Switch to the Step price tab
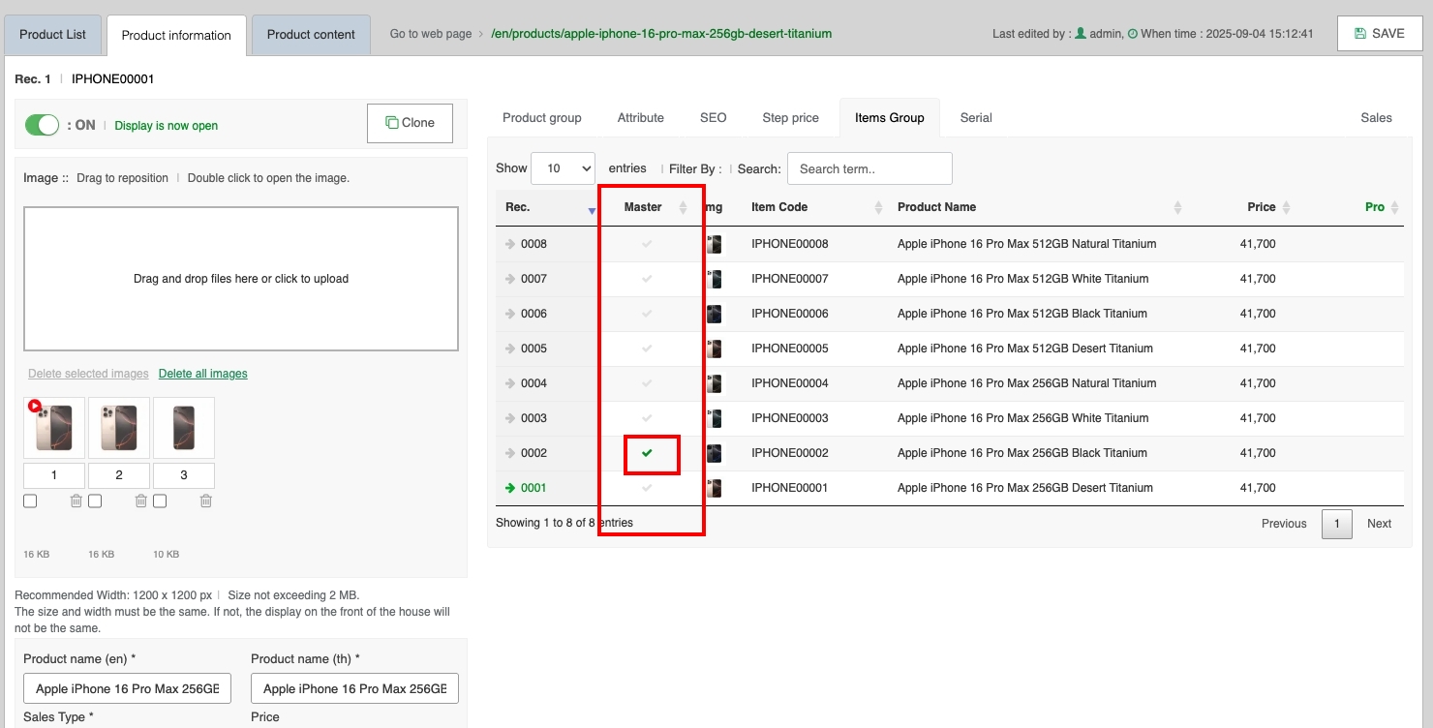1433x728 pixels. (790, 118)
